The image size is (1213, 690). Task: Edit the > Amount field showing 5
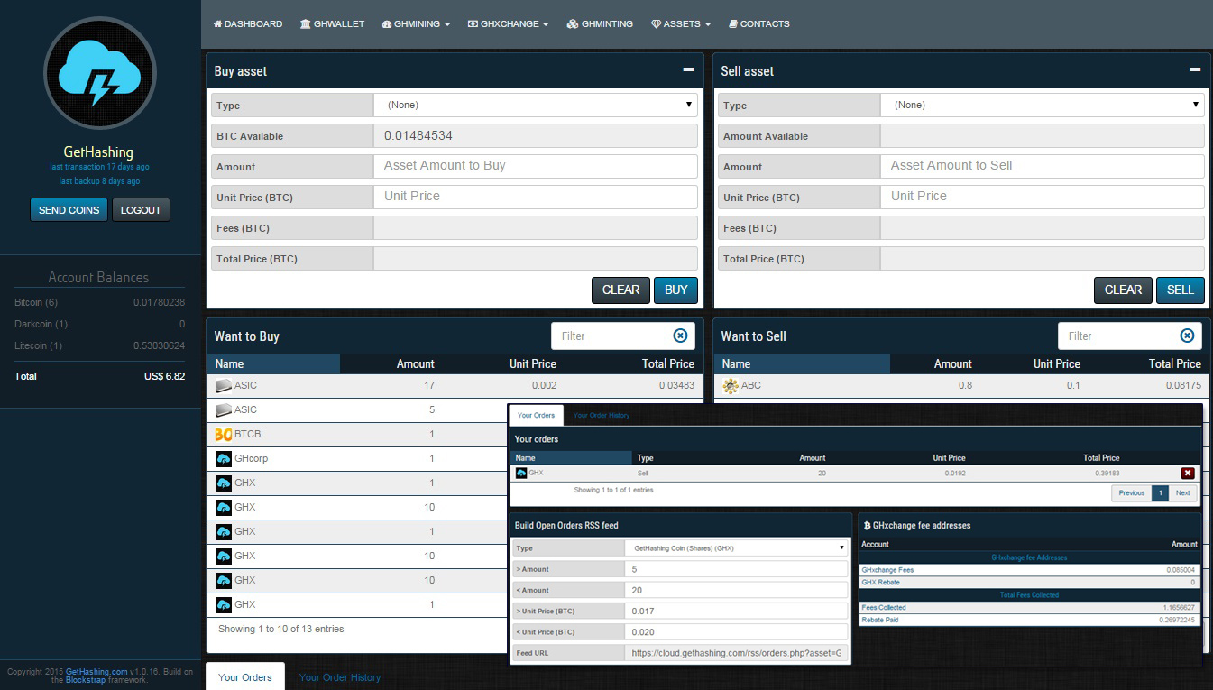click(x=736, y=569)
